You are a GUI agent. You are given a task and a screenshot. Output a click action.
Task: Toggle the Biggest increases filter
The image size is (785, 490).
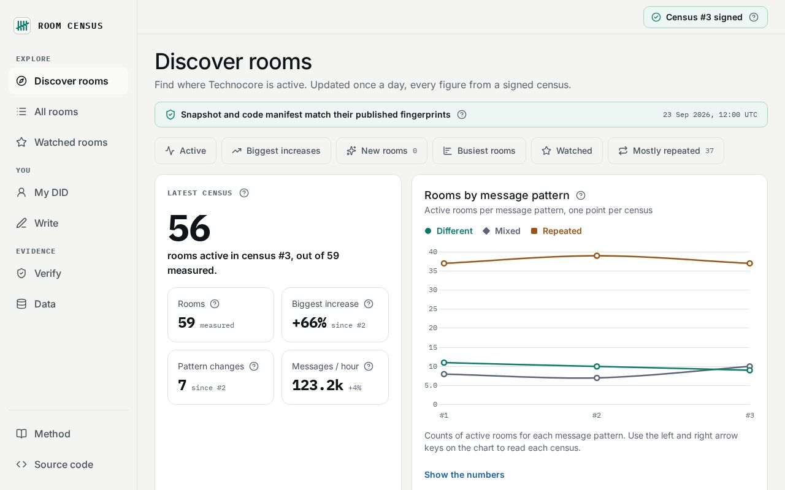point(276,151)
